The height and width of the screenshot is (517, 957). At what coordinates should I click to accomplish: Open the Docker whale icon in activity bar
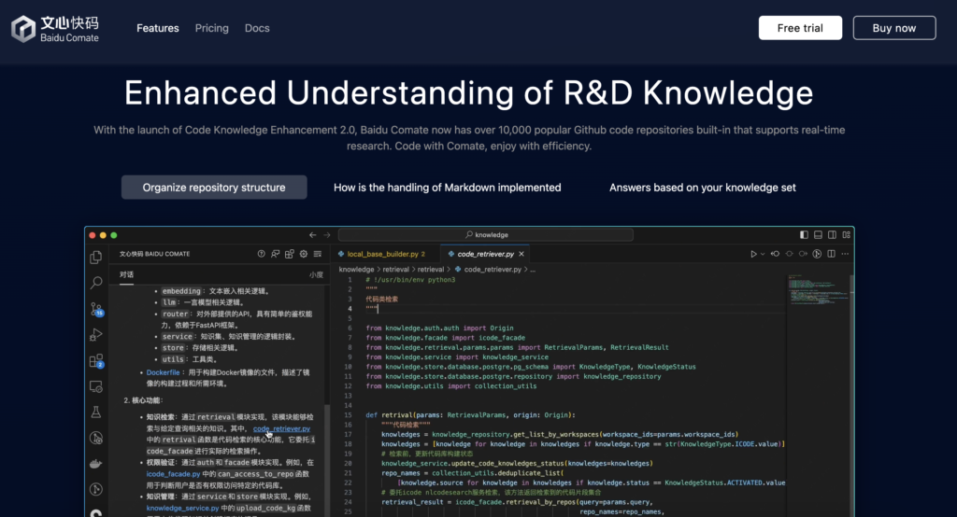(96, 464)
